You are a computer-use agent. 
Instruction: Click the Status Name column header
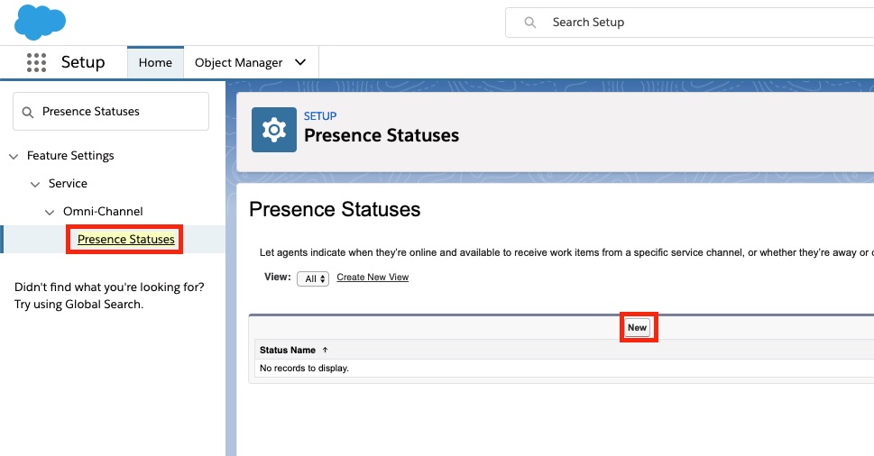point(288,350)
